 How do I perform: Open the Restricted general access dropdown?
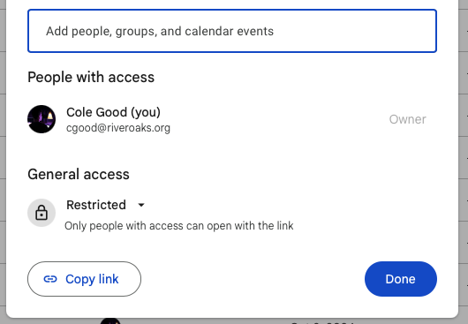pyautogui.click(x=105, y=205)
